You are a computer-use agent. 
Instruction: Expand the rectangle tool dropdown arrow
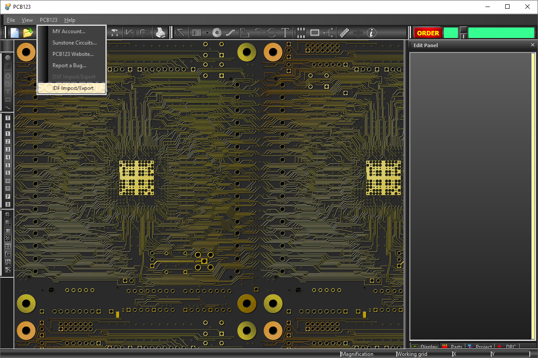point(207,33)
